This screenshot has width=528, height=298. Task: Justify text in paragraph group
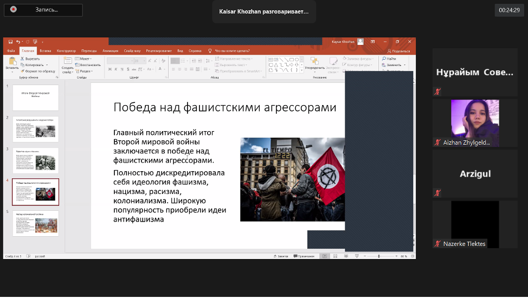(x=191, y=69)
